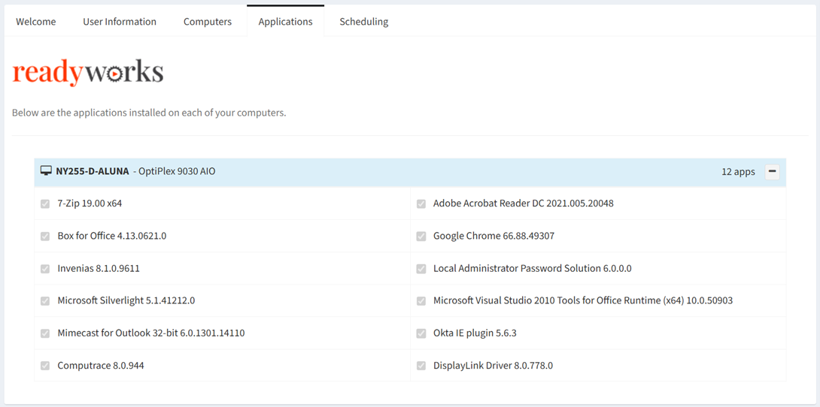Click the 12 apps count label

(739, 172)
